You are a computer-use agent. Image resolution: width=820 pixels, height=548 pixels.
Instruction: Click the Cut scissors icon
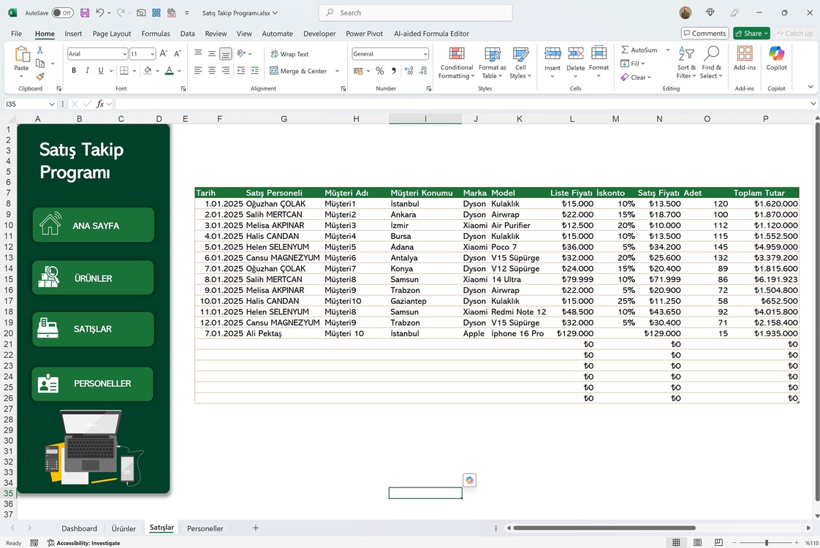pyautogui.click(x=39, y=50)
